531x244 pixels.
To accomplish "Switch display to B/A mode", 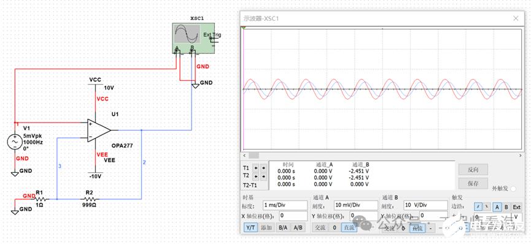I will [283, 228].
